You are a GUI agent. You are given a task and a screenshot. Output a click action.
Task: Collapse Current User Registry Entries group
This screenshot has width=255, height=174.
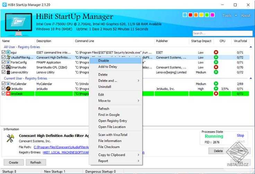(x=251, y=78)
